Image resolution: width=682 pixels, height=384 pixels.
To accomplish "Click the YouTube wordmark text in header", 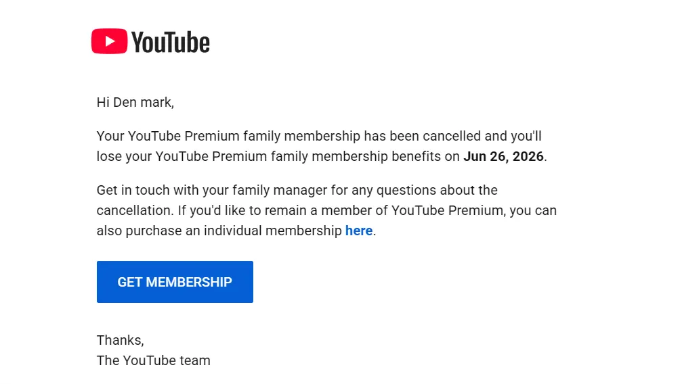I will [171, 42].
